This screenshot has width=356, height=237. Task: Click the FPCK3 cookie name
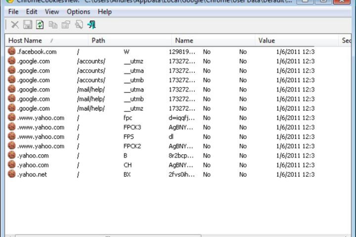tap(133, 127)
